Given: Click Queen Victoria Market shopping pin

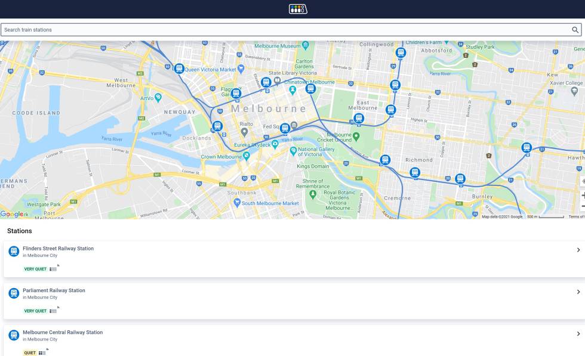Looking at the screenshot, I should click(x=241, y=69).
